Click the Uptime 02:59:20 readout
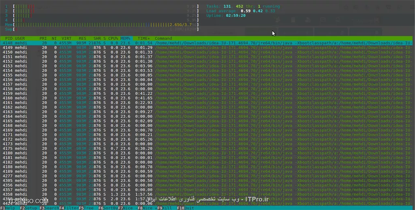This screenshot has width=415, height=210. (226, 16)
